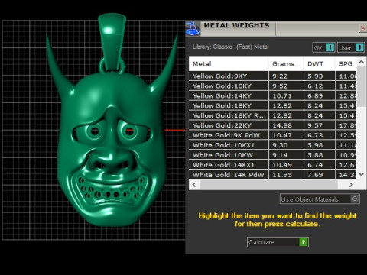Screen dimensions: 367x275
Task: Click the 10.47 grams cell
Action: [286, 135]
